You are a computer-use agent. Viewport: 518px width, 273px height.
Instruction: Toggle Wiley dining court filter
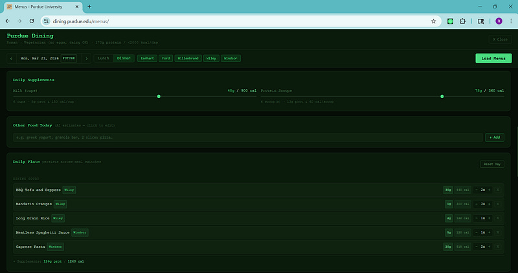[211, 58]
